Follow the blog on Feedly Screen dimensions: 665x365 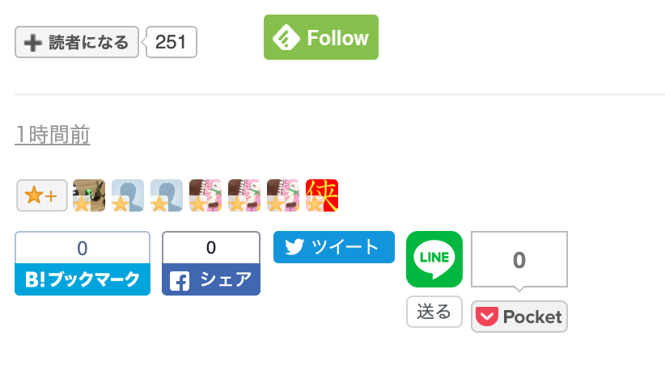point(321,37)
